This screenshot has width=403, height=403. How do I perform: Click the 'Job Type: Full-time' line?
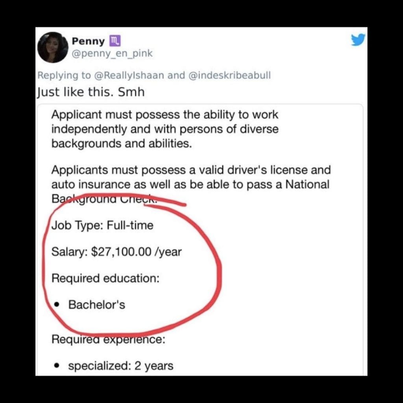coord(102,226)
